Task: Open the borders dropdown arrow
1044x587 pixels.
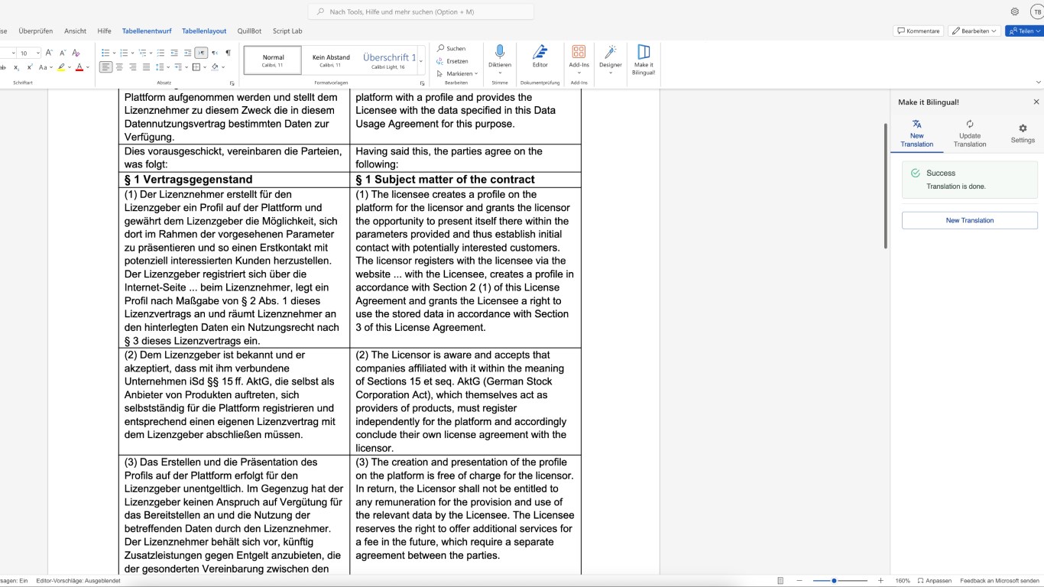Action: tap(206, 68)
